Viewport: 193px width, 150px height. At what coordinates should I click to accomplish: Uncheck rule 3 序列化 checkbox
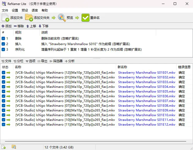tap(3, 50)
